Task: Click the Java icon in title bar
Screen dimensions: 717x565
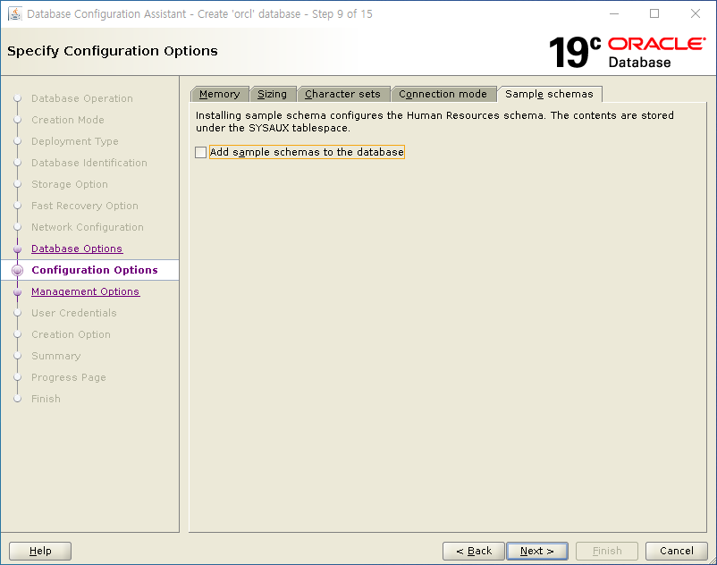Action: click(x=15, y=13)
